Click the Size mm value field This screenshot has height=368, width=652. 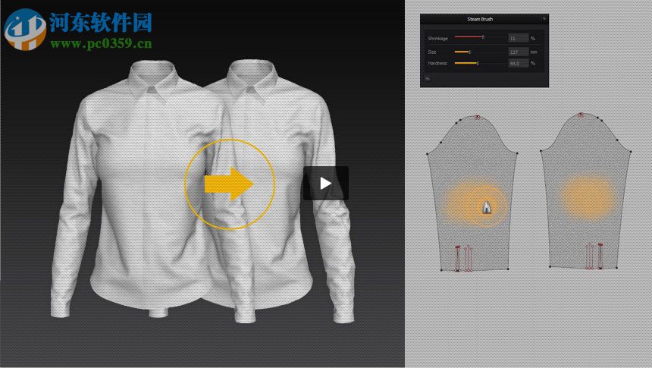click(518, 52)
